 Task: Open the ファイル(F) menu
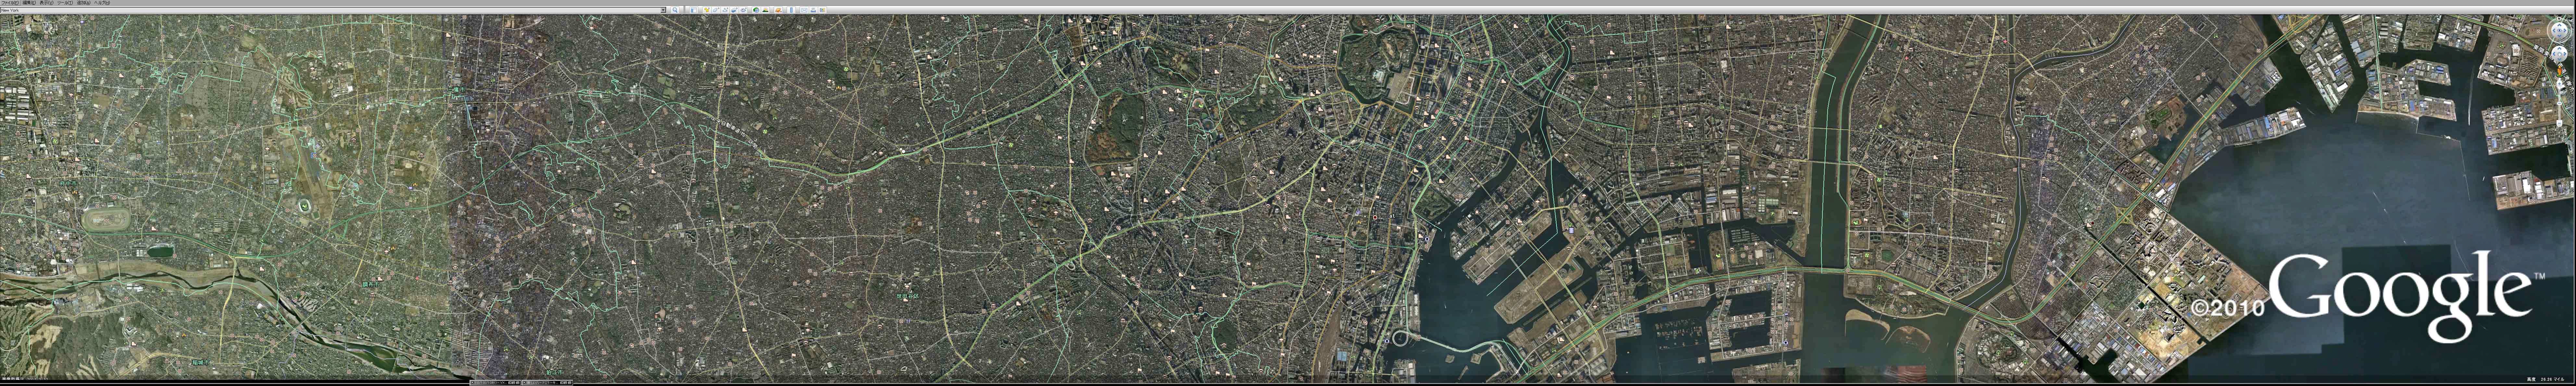(10, 3)
